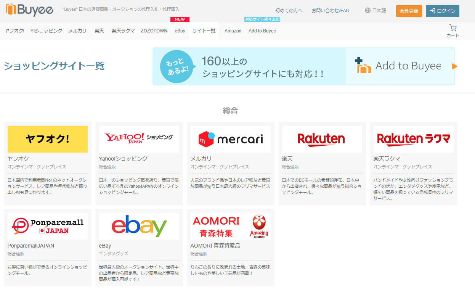475x288 pixels.
Task: Open the shopping cart icon
Action: click(453, 27)
